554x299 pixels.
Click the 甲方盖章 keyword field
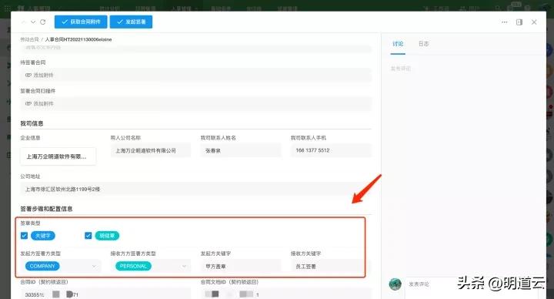coord(241,266)
